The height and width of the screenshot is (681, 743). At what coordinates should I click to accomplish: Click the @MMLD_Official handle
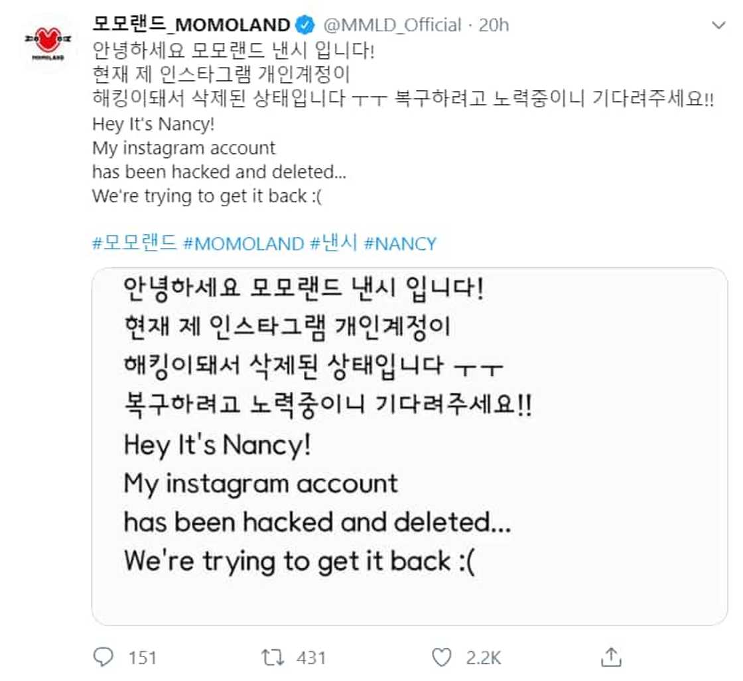391,25
